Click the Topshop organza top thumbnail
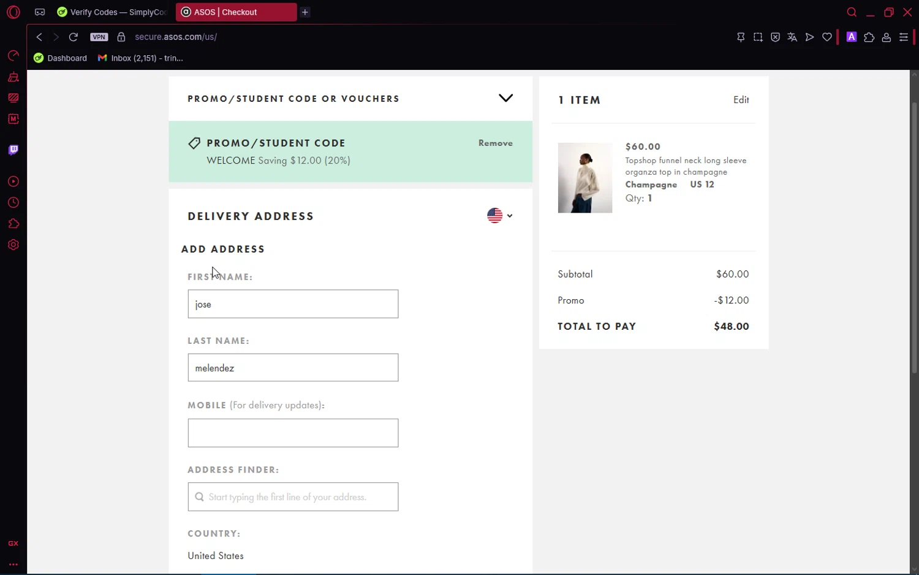The image size is (919, 575). point(585,178)
